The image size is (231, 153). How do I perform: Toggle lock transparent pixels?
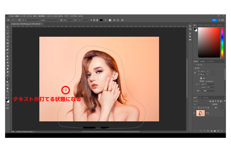tap(199, 108)
